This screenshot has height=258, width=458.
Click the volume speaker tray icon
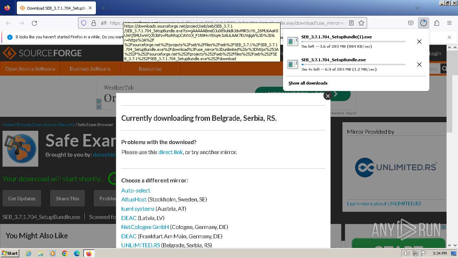407,253
